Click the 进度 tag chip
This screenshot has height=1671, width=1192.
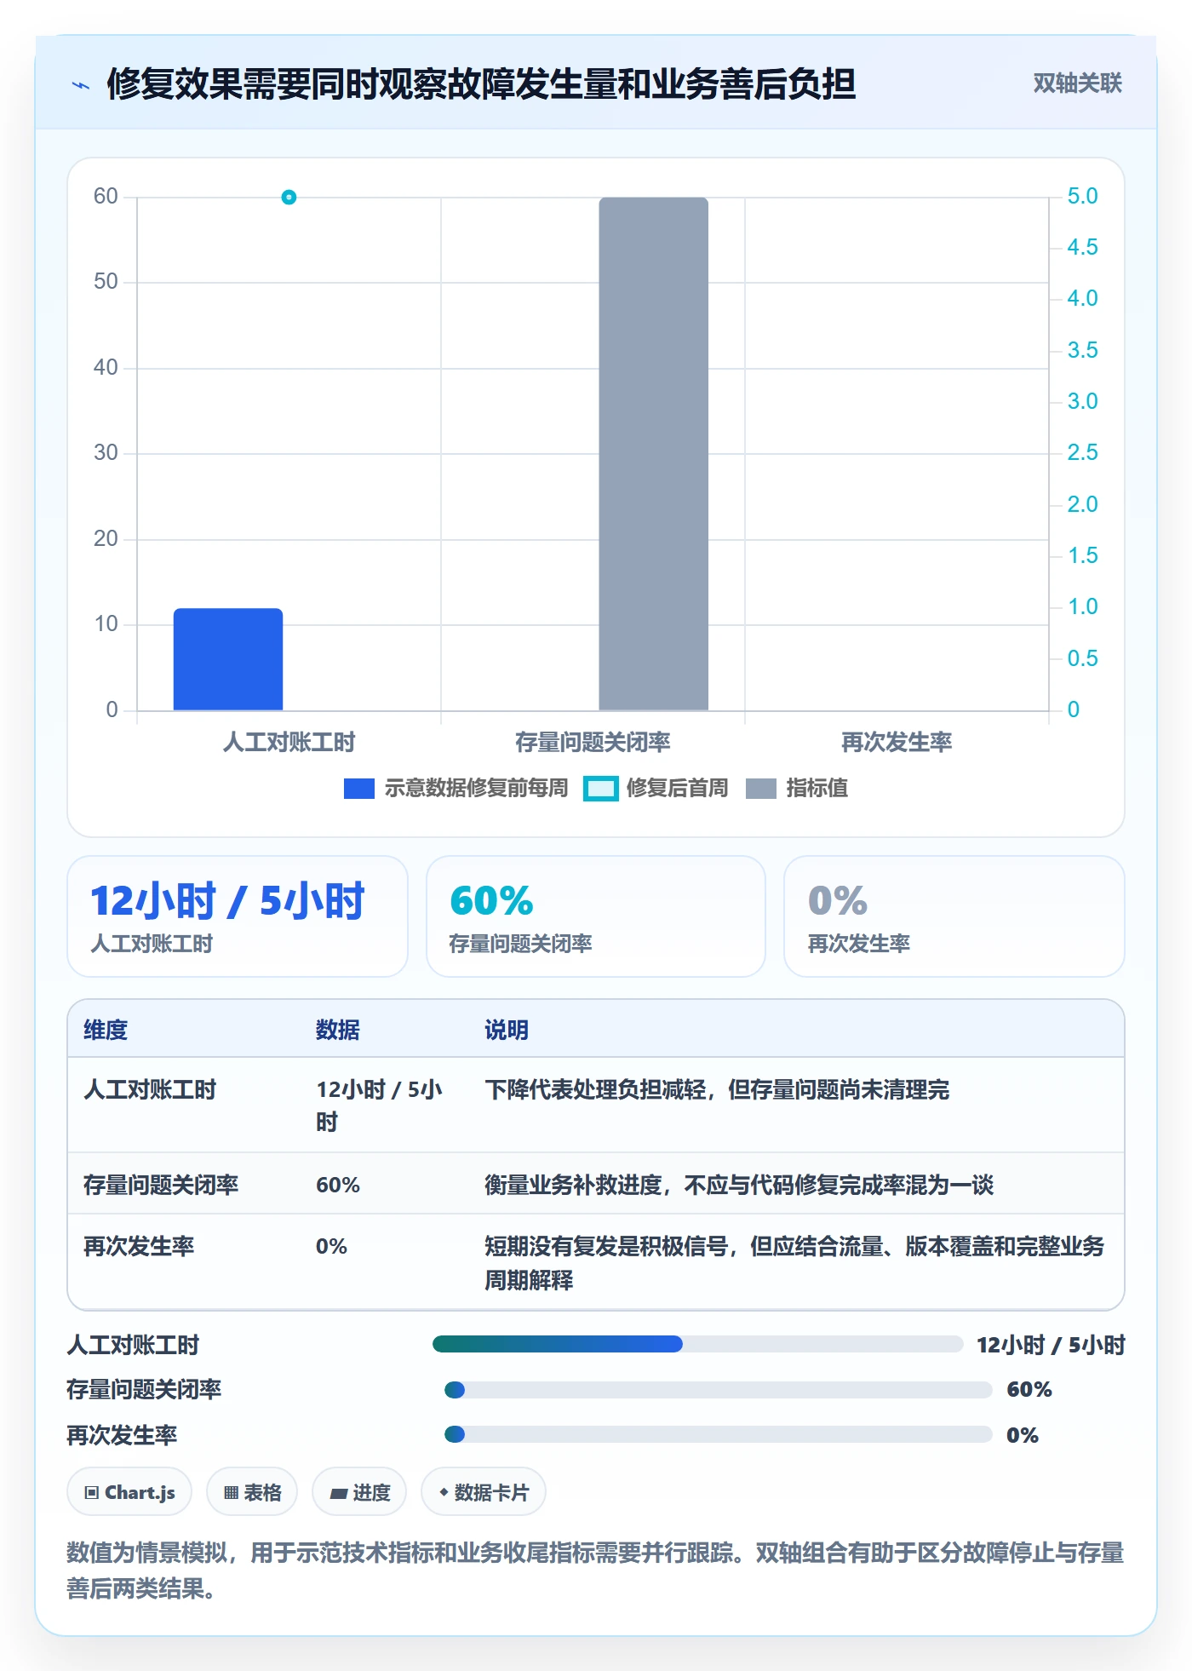tap(359, 1492)
